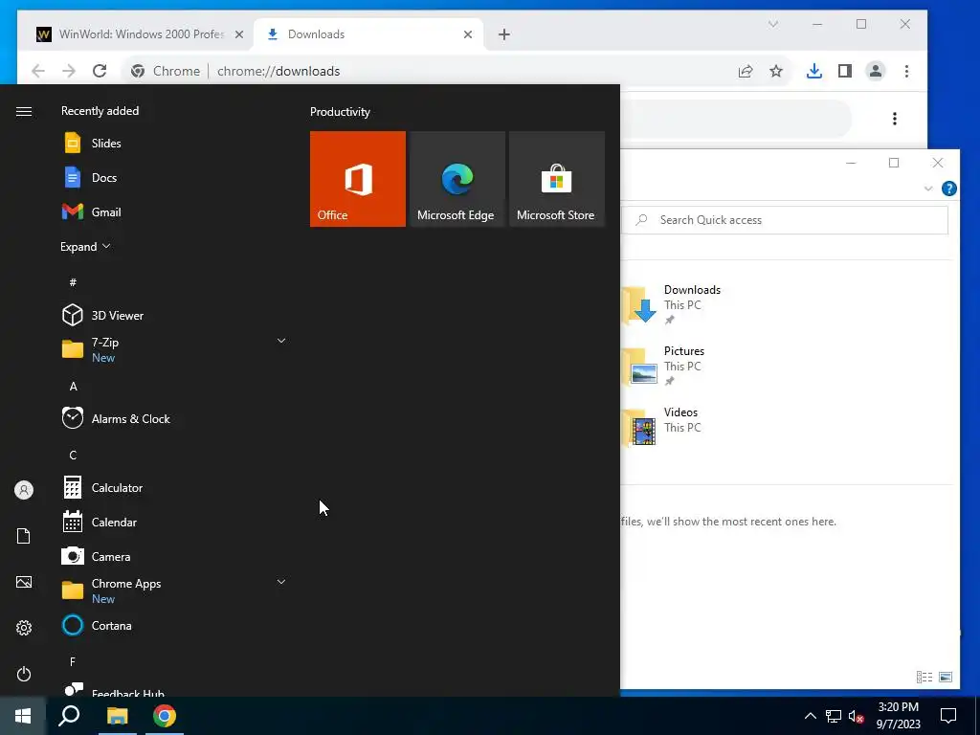Go back in Chrome
The height and width of the screenshot is (735, 980).
(38, 71)
